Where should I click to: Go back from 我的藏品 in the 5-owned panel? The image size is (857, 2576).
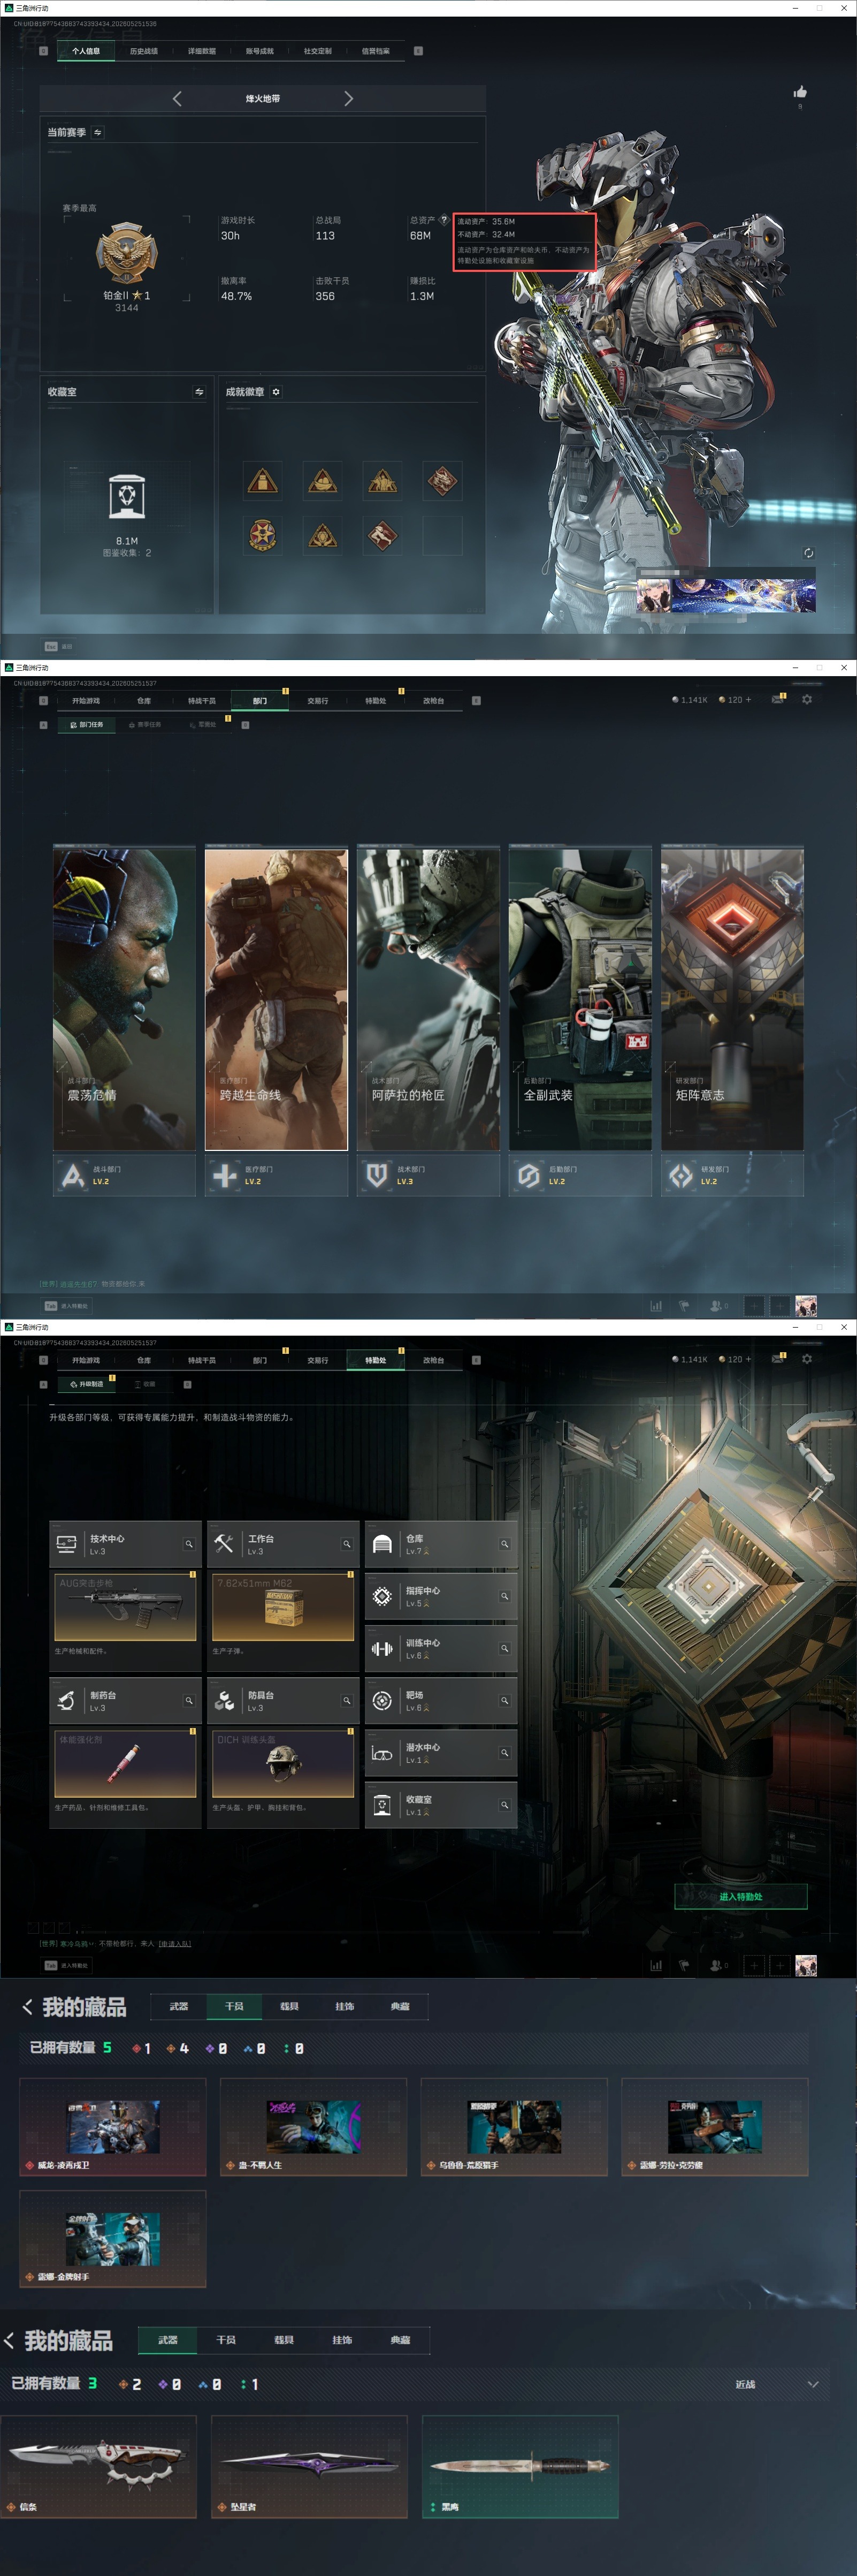coord(27,2006)
